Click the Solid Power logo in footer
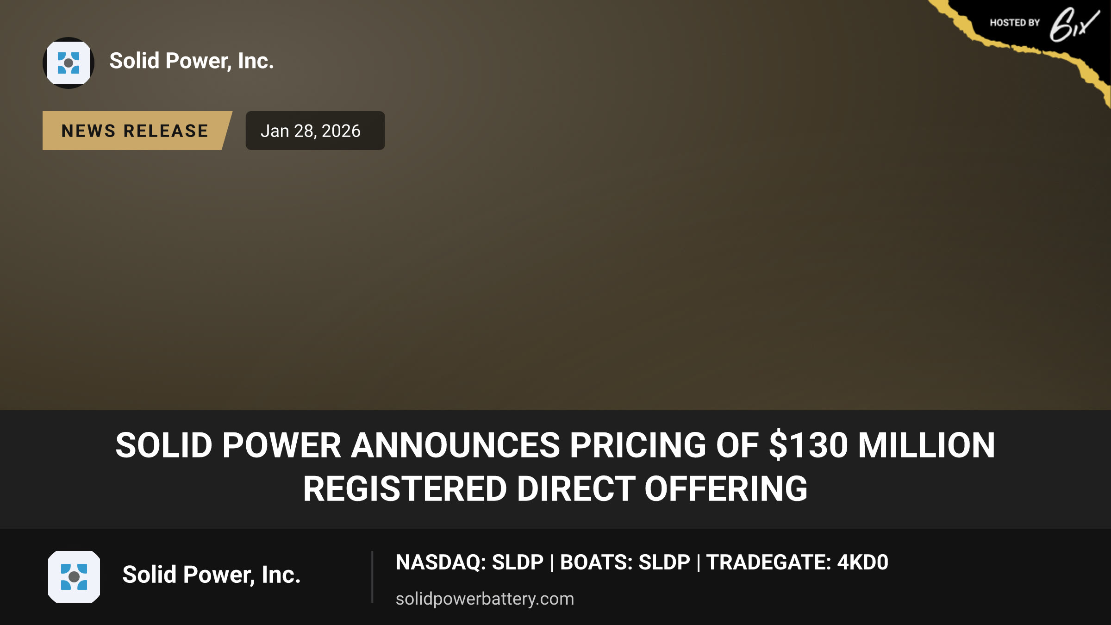Image resolution: width=1111 pixels, height=625 pixels. (x=74, y=577)
